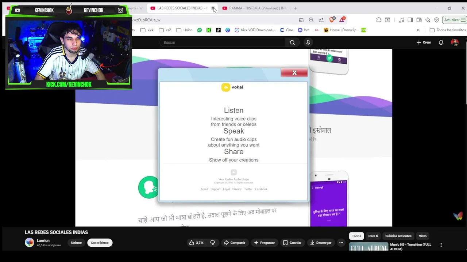Close LAS REDES SOCIALES INDIAS tab
The width and height of the screenshot is (467, 262).
[213, 8]
